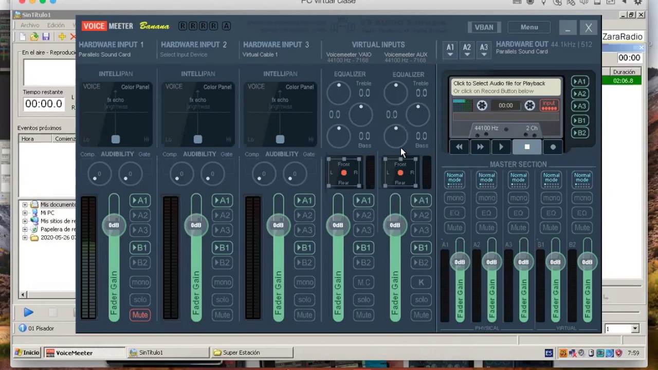Route Voicemeeter VAIO to A3 bus
This screenshot has height=370, width=658.
tap(363, 230)
